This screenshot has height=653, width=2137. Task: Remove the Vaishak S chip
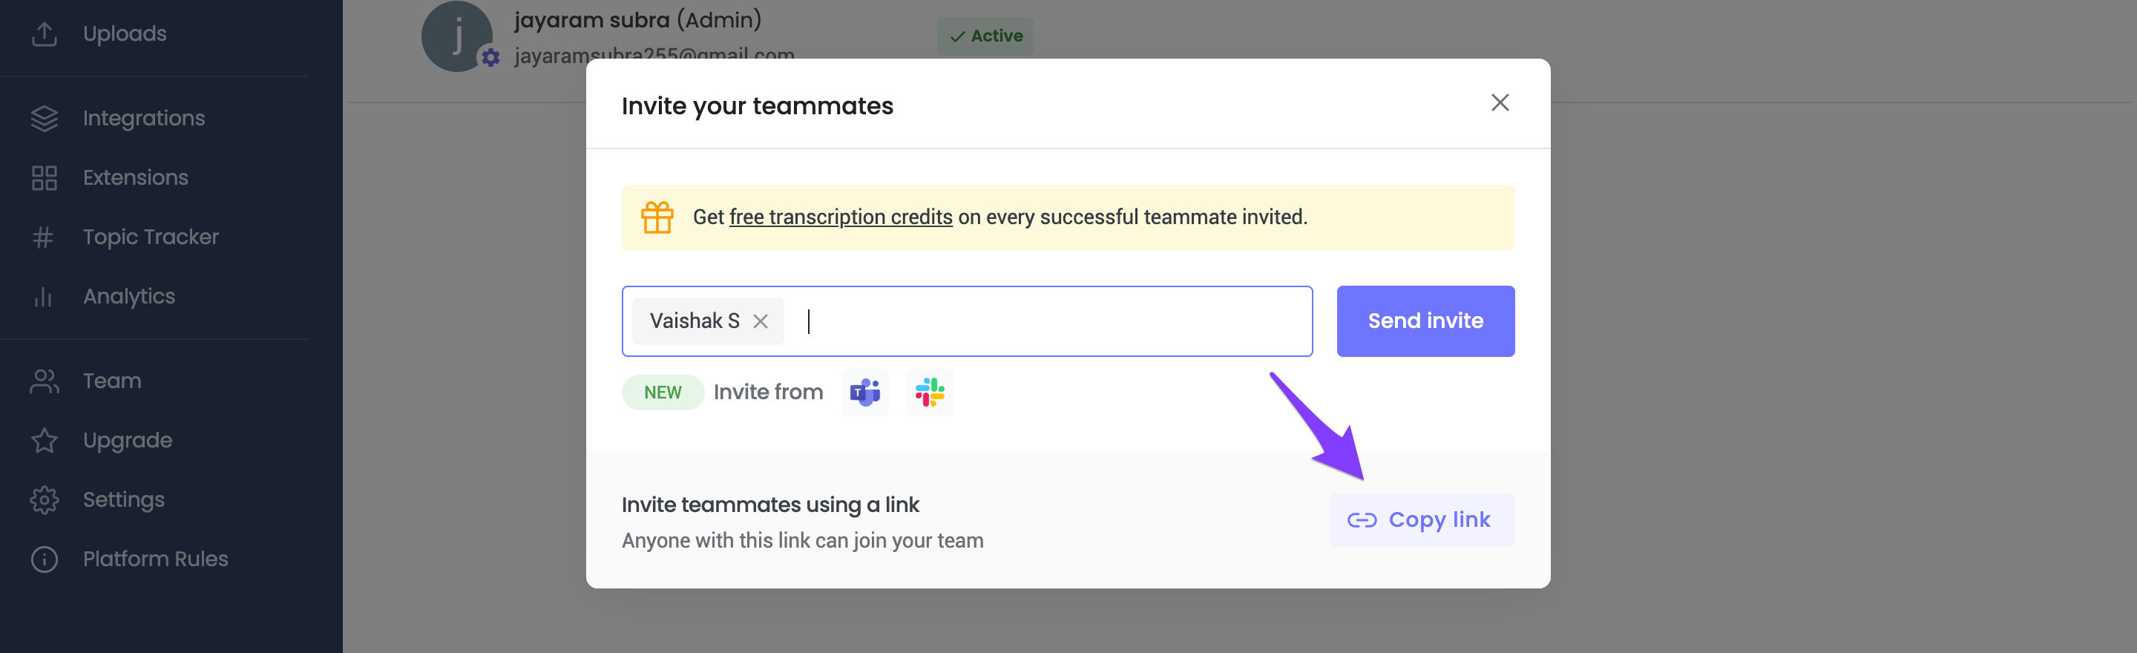coord(760,321)
